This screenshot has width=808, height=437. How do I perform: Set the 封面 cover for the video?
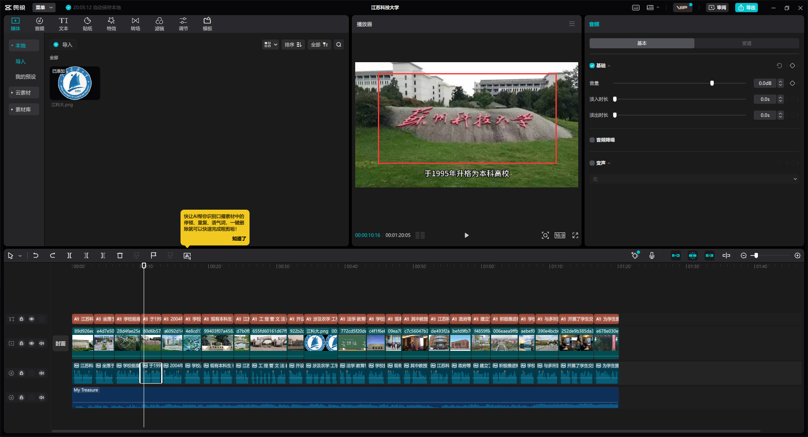[x=61, y=343]
